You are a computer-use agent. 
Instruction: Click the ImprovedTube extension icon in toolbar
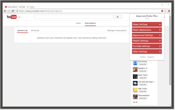pyautogui.click(x=162, y=11)
